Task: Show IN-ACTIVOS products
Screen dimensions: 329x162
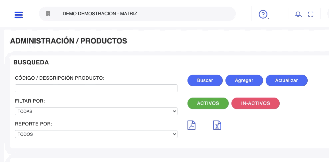Action: coord(255,103)
